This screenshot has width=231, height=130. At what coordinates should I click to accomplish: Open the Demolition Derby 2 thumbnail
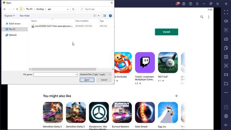click(x=76, y=112)
